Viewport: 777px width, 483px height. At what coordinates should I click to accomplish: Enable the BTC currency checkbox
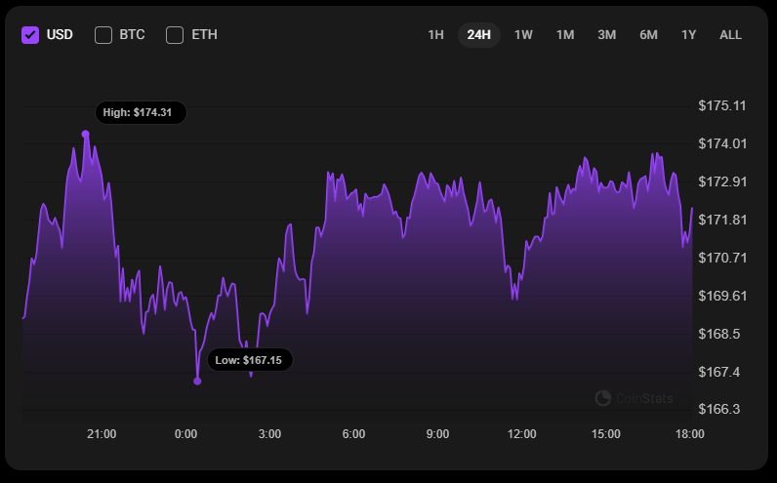pyautogui.click(x=103, y=35)
